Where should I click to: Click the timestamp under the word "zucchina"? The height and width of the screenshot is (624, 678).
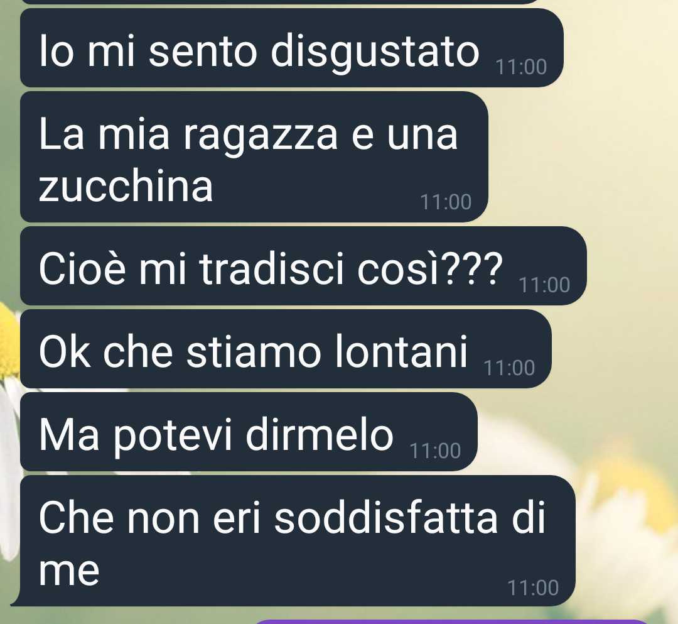click(446, 202)
